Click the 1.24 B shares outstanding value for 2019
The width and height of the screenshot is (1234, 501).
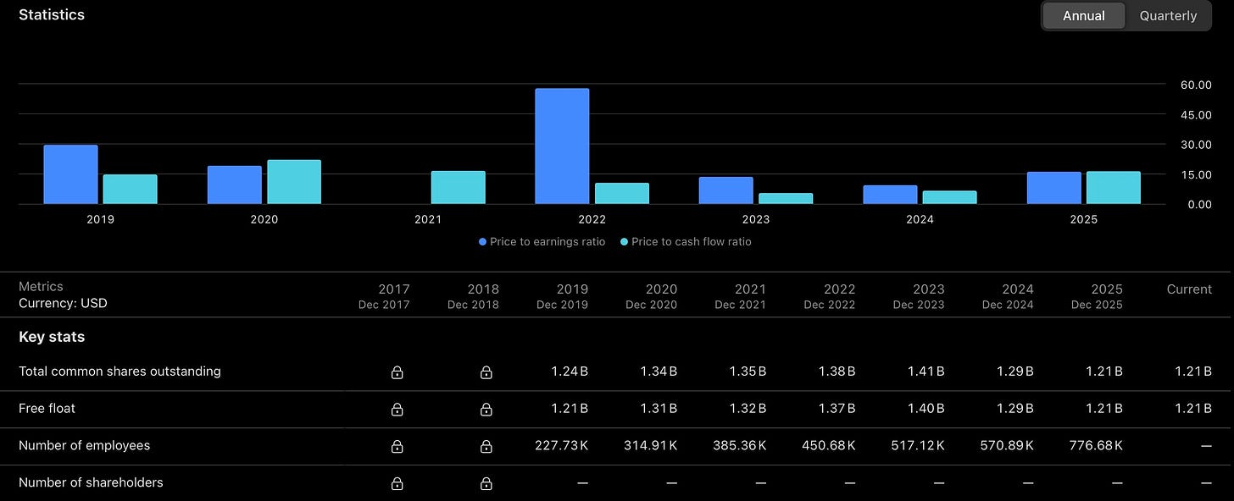click(x=570, y=372)
